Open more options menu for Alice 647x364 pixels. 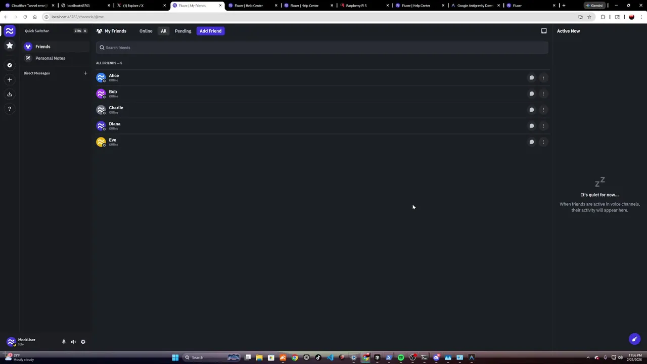tap(543, 78)
